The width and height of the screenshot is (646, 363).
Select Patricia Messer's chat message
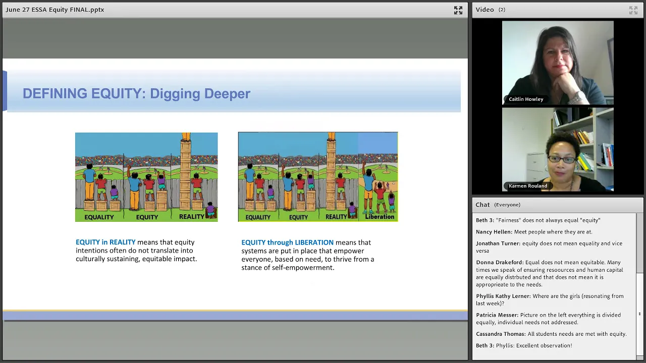coord(548,319)
